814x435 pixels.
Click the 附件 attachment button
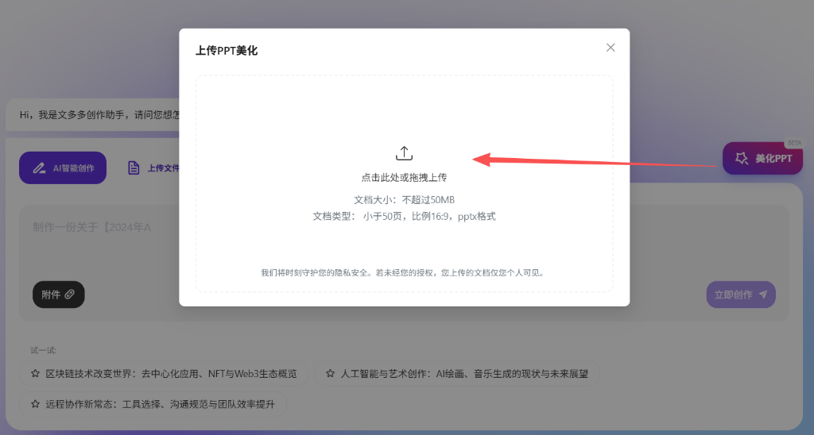[x=59, y=294]
